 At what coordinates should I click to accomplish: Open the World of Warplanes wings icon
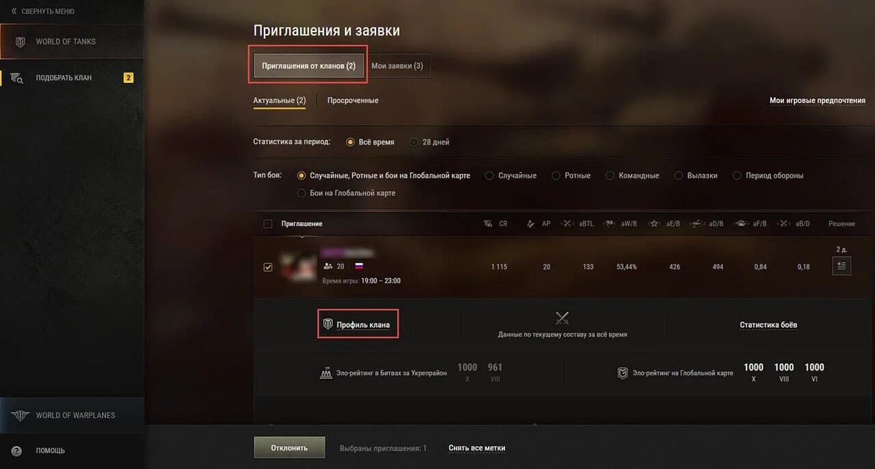pyautogui.click(x=21, y=415)
